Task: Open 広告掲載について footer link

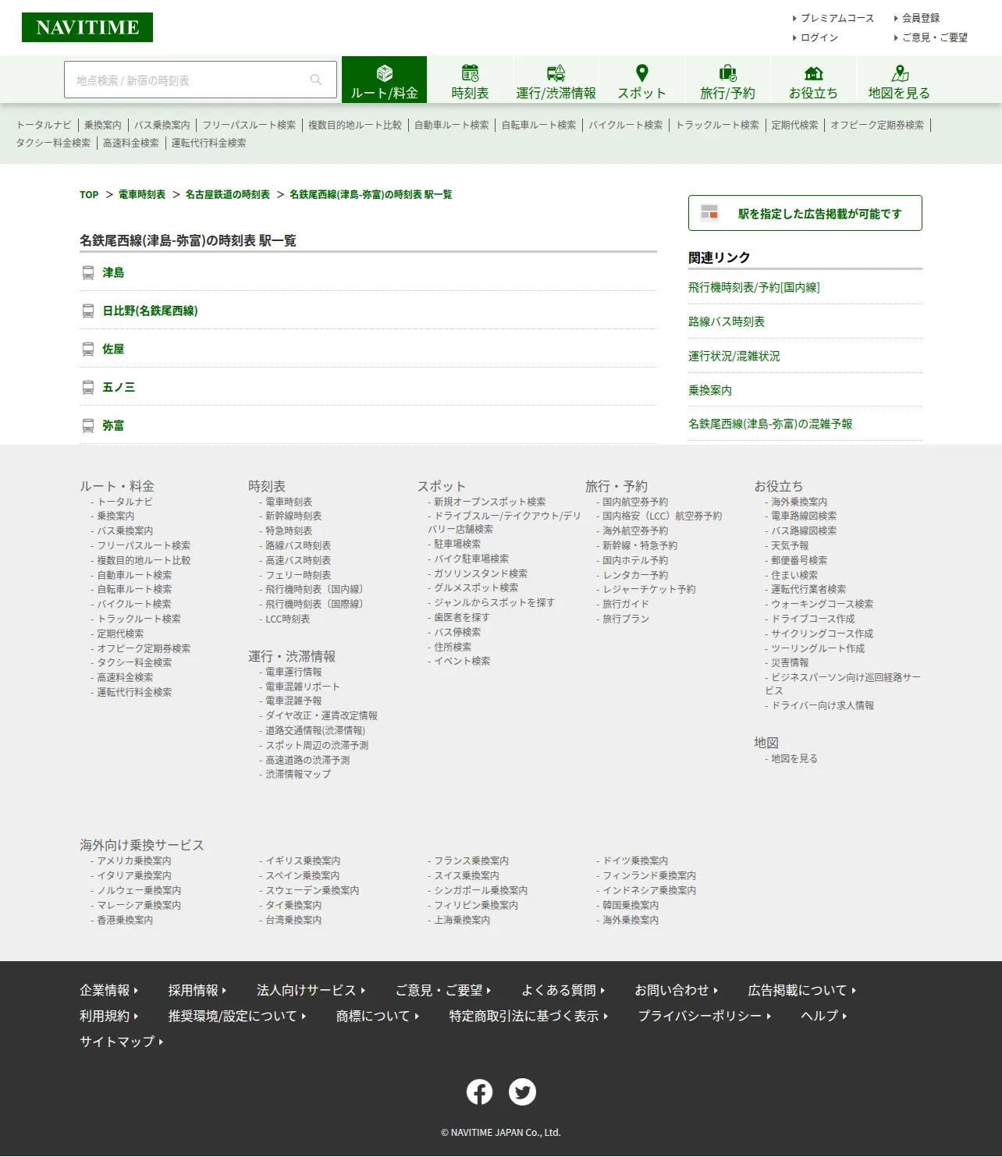Action: 802,990
